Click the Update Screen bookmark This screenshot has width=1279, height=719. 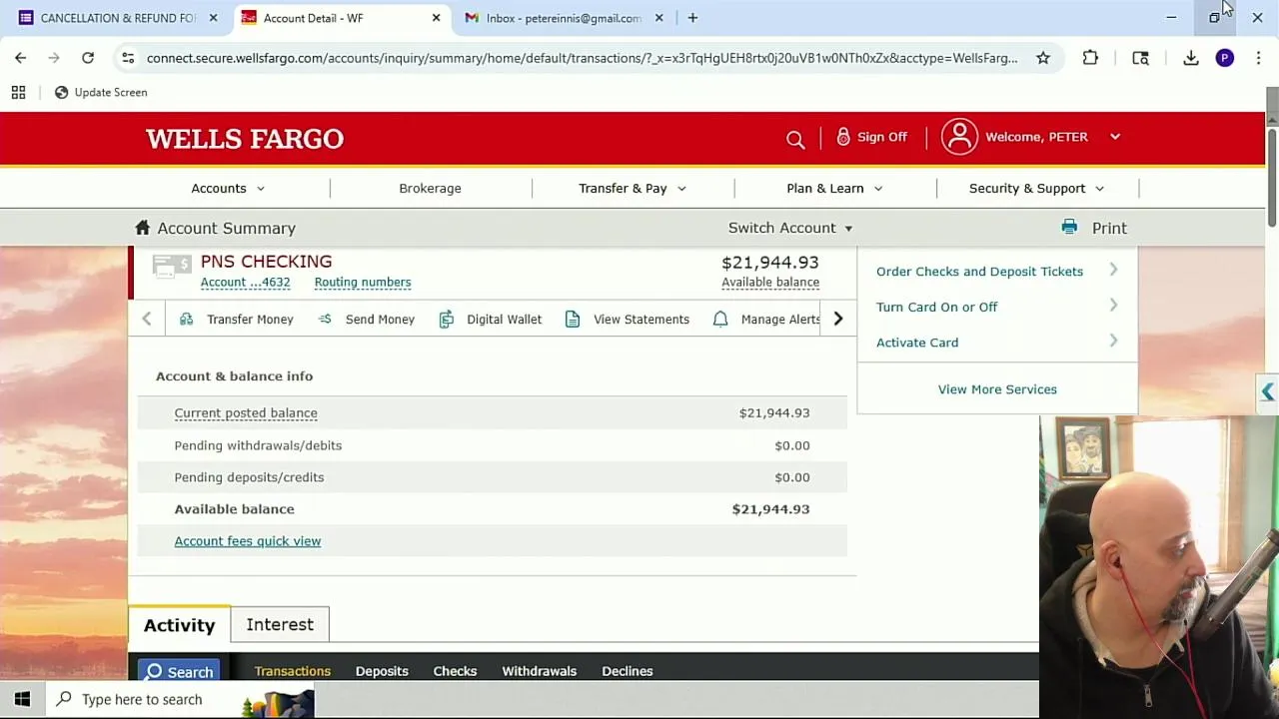coord(100,92)
